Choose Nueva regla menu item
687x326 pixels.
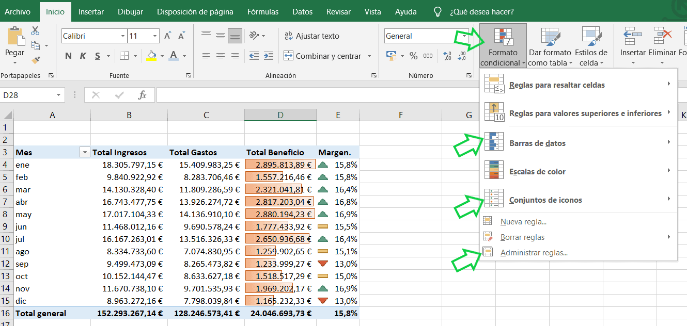click(x=578, y=222)
